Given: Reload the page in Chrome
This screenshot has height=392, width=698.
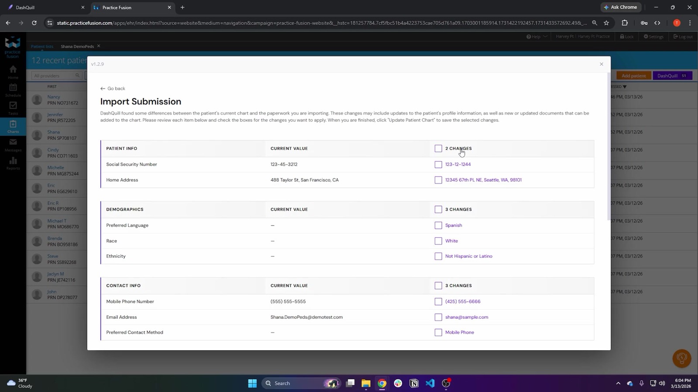Looking at the screenshot, I should [34, 23].
